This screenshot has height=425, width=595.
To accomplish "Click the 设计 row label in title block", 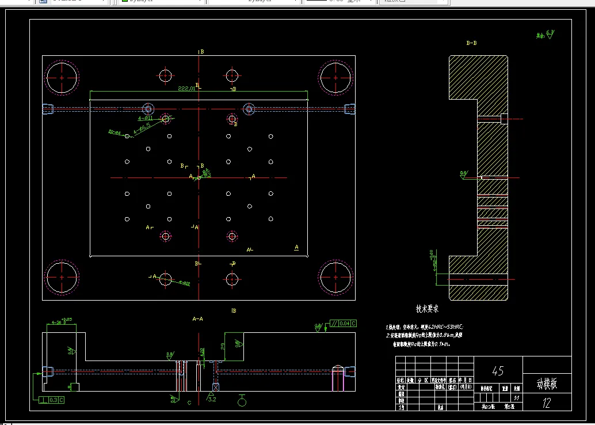I will [401, 387].
